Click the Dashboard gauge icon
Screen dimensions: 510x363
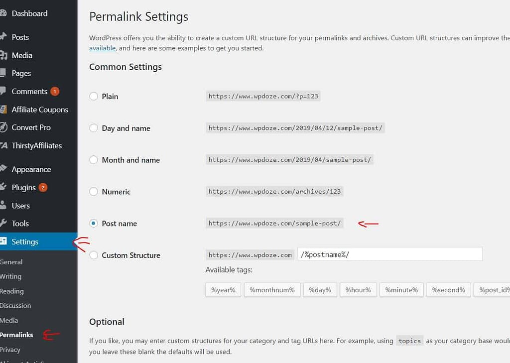pyautogui.click(x=3, y=13)
